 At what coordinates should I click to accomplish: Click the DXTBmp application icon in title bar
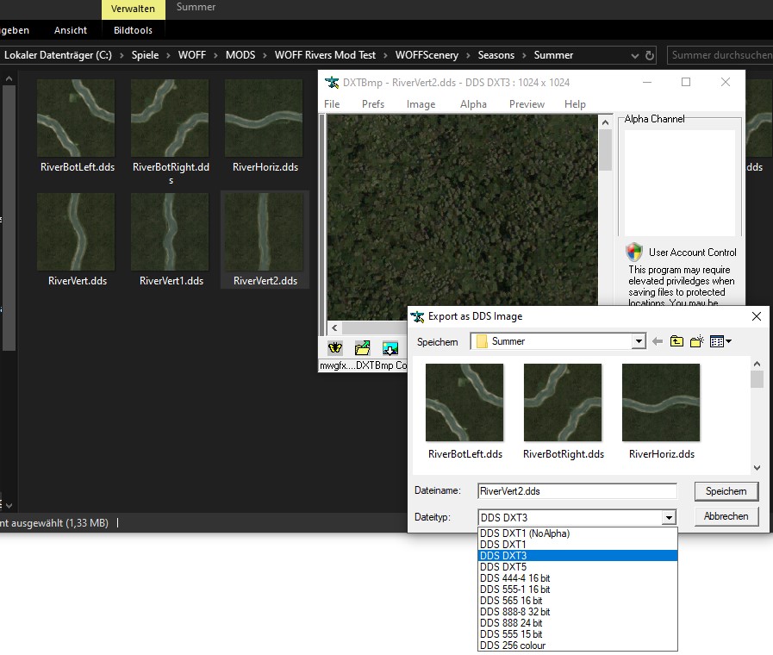[332, 83]
